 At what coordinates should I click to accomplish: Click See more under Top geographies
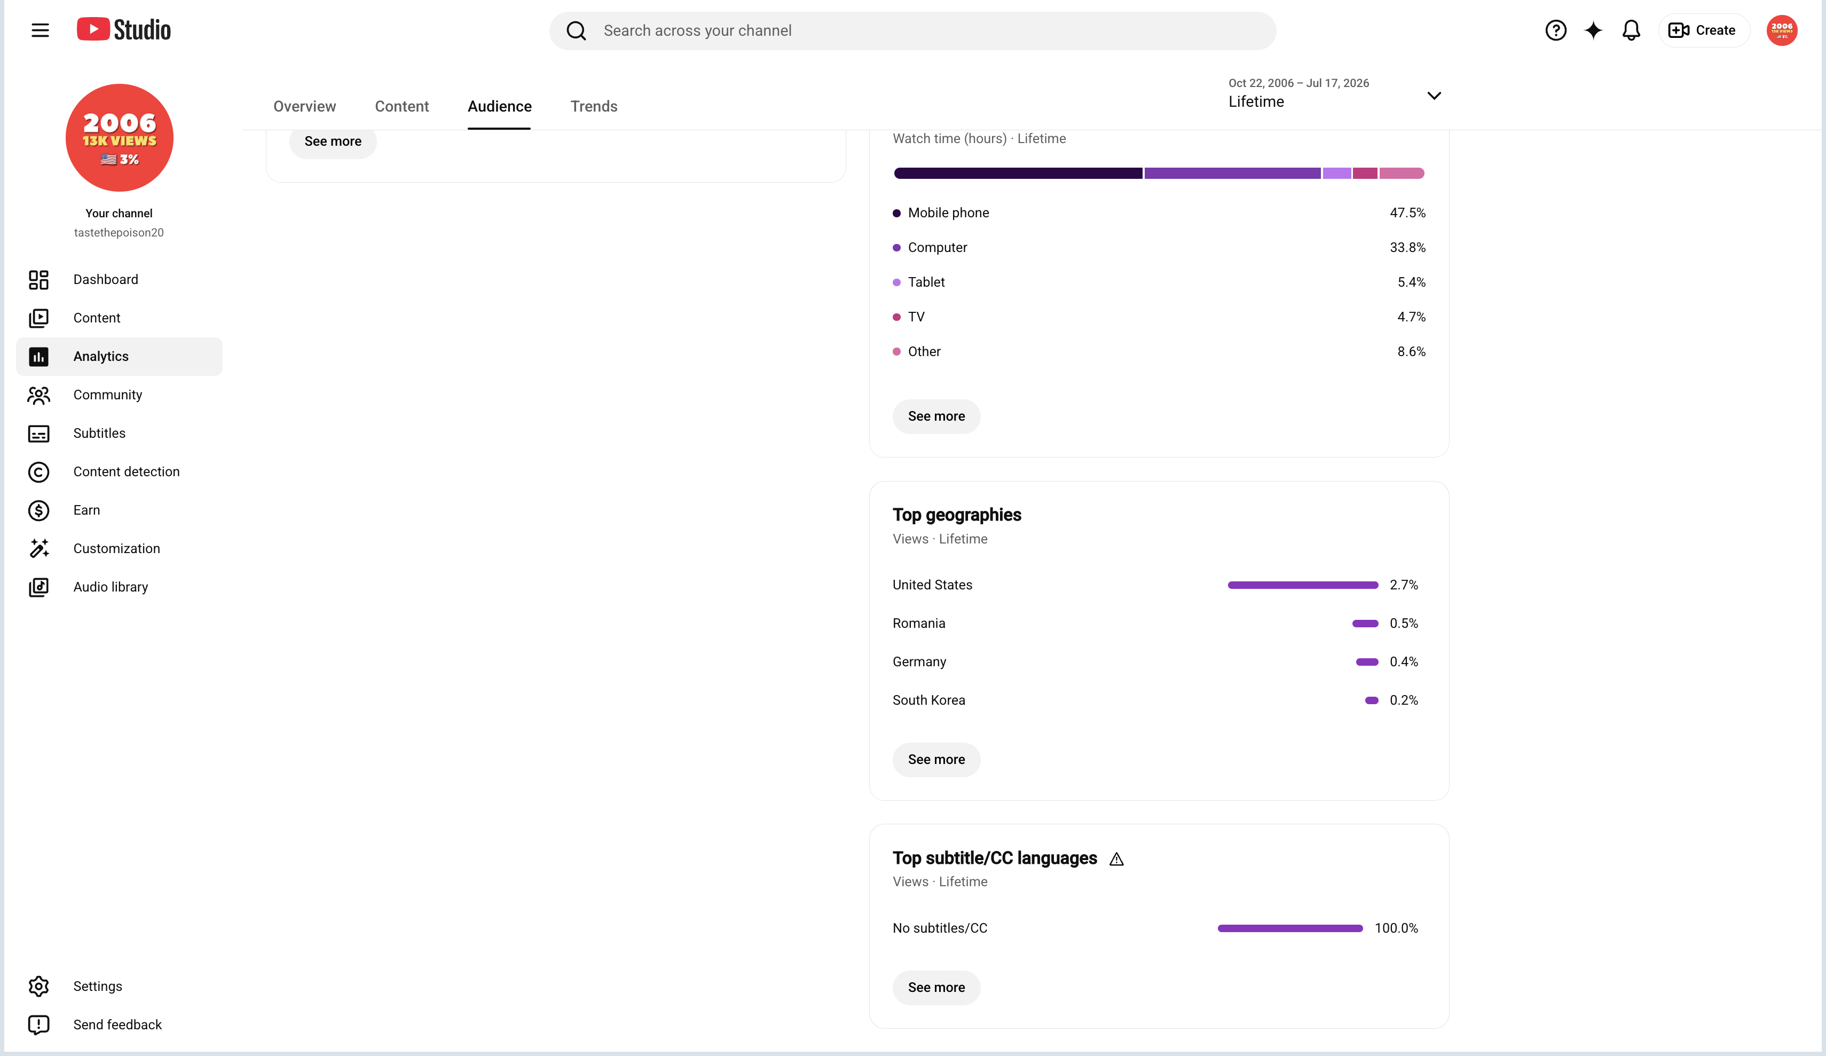pos(936,760)
